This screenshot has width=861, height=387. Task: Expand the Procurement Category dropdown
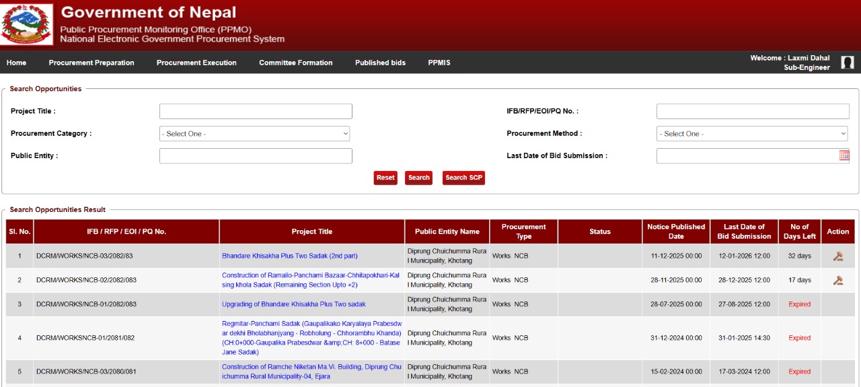click(254, 133)
